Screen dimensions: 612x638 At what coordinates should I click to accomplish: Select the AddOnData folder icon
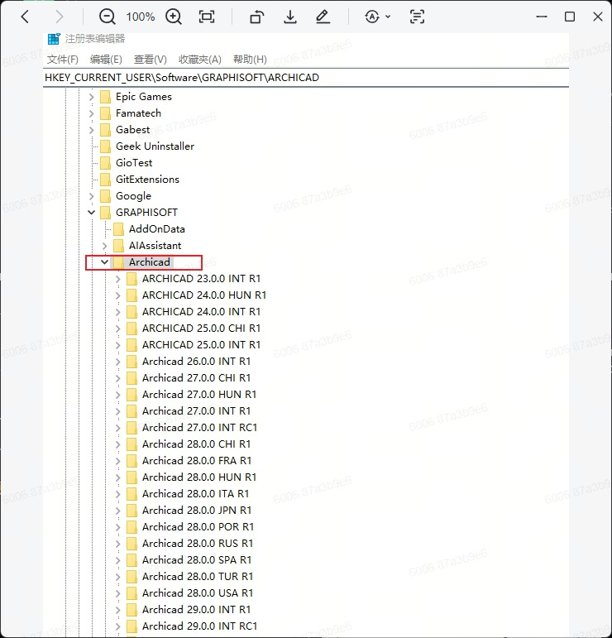(119, 229)
